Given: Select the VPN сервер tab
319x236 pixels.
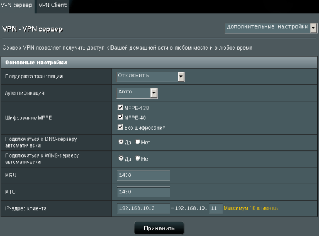Looking at the screenshot, I should [x=17, y=6].
